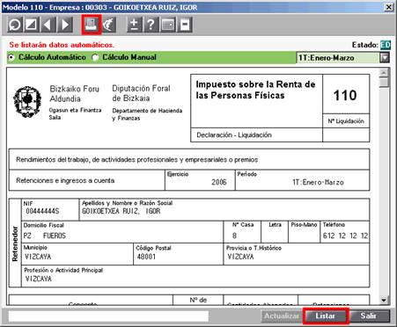Click the Nº Liquidación label
397x327 pixels.
tap(346, 121)
